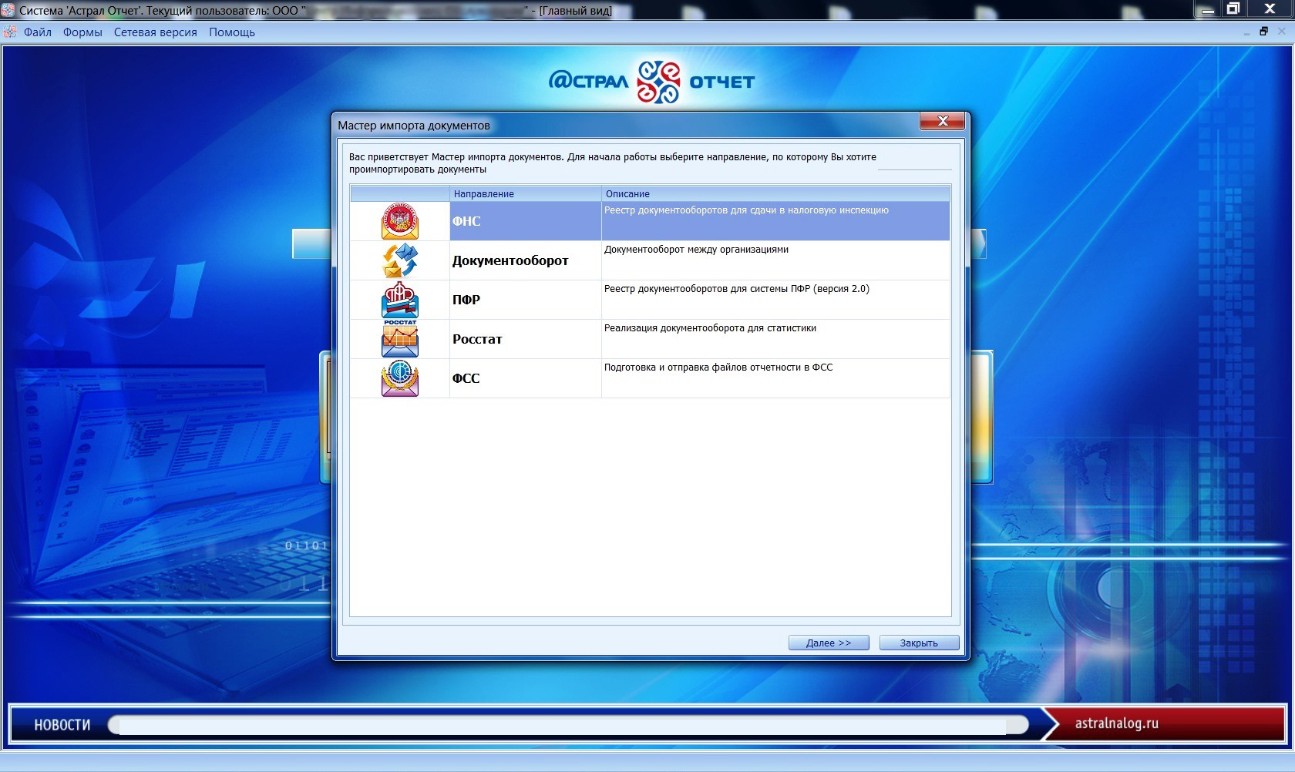Select the Документооборот direction row
This screenshot has width=1295, height=772.
click(650, 260)
